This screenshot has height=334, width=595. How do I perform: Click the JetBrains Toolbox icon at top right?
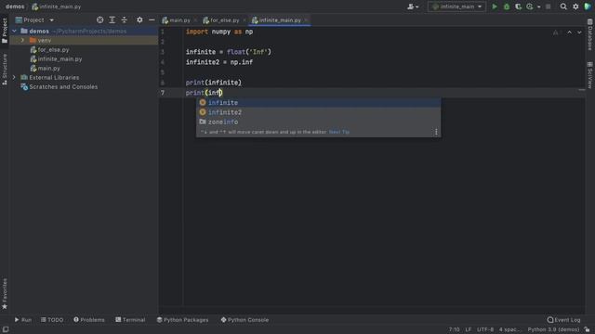[x=588, y=6]
